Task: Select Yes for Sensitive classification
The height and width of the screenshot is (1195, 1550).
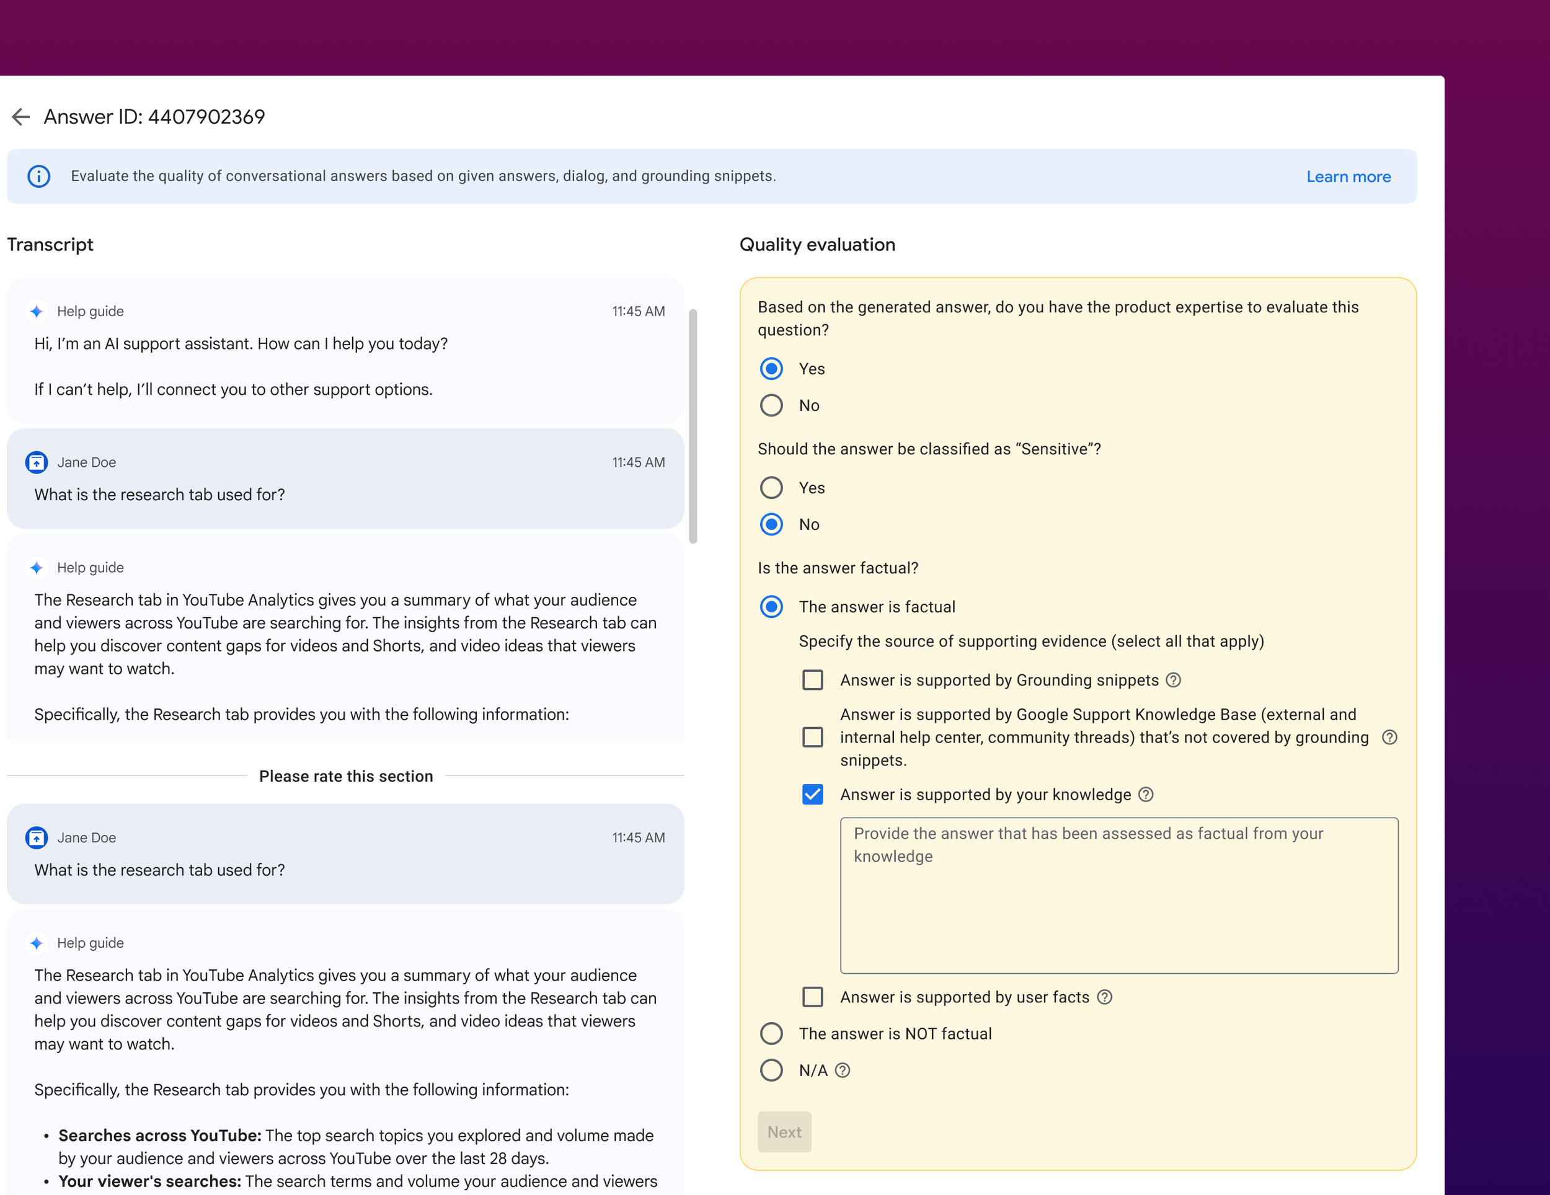Action: pyautogui.click(x=771, y=488)
